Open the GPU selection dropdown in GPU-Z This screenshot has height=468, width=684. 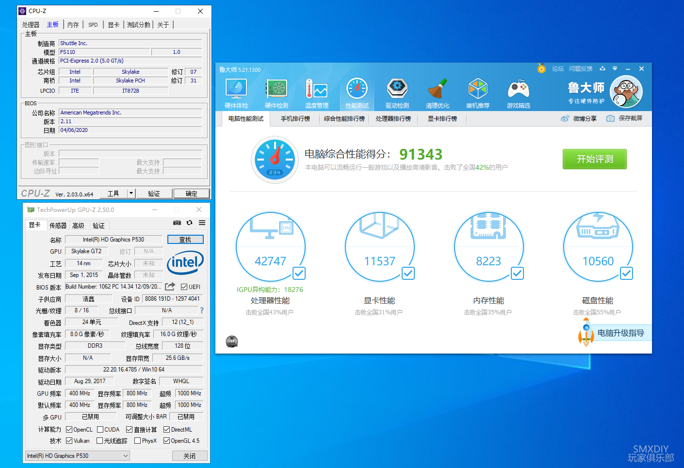point(78,456)
